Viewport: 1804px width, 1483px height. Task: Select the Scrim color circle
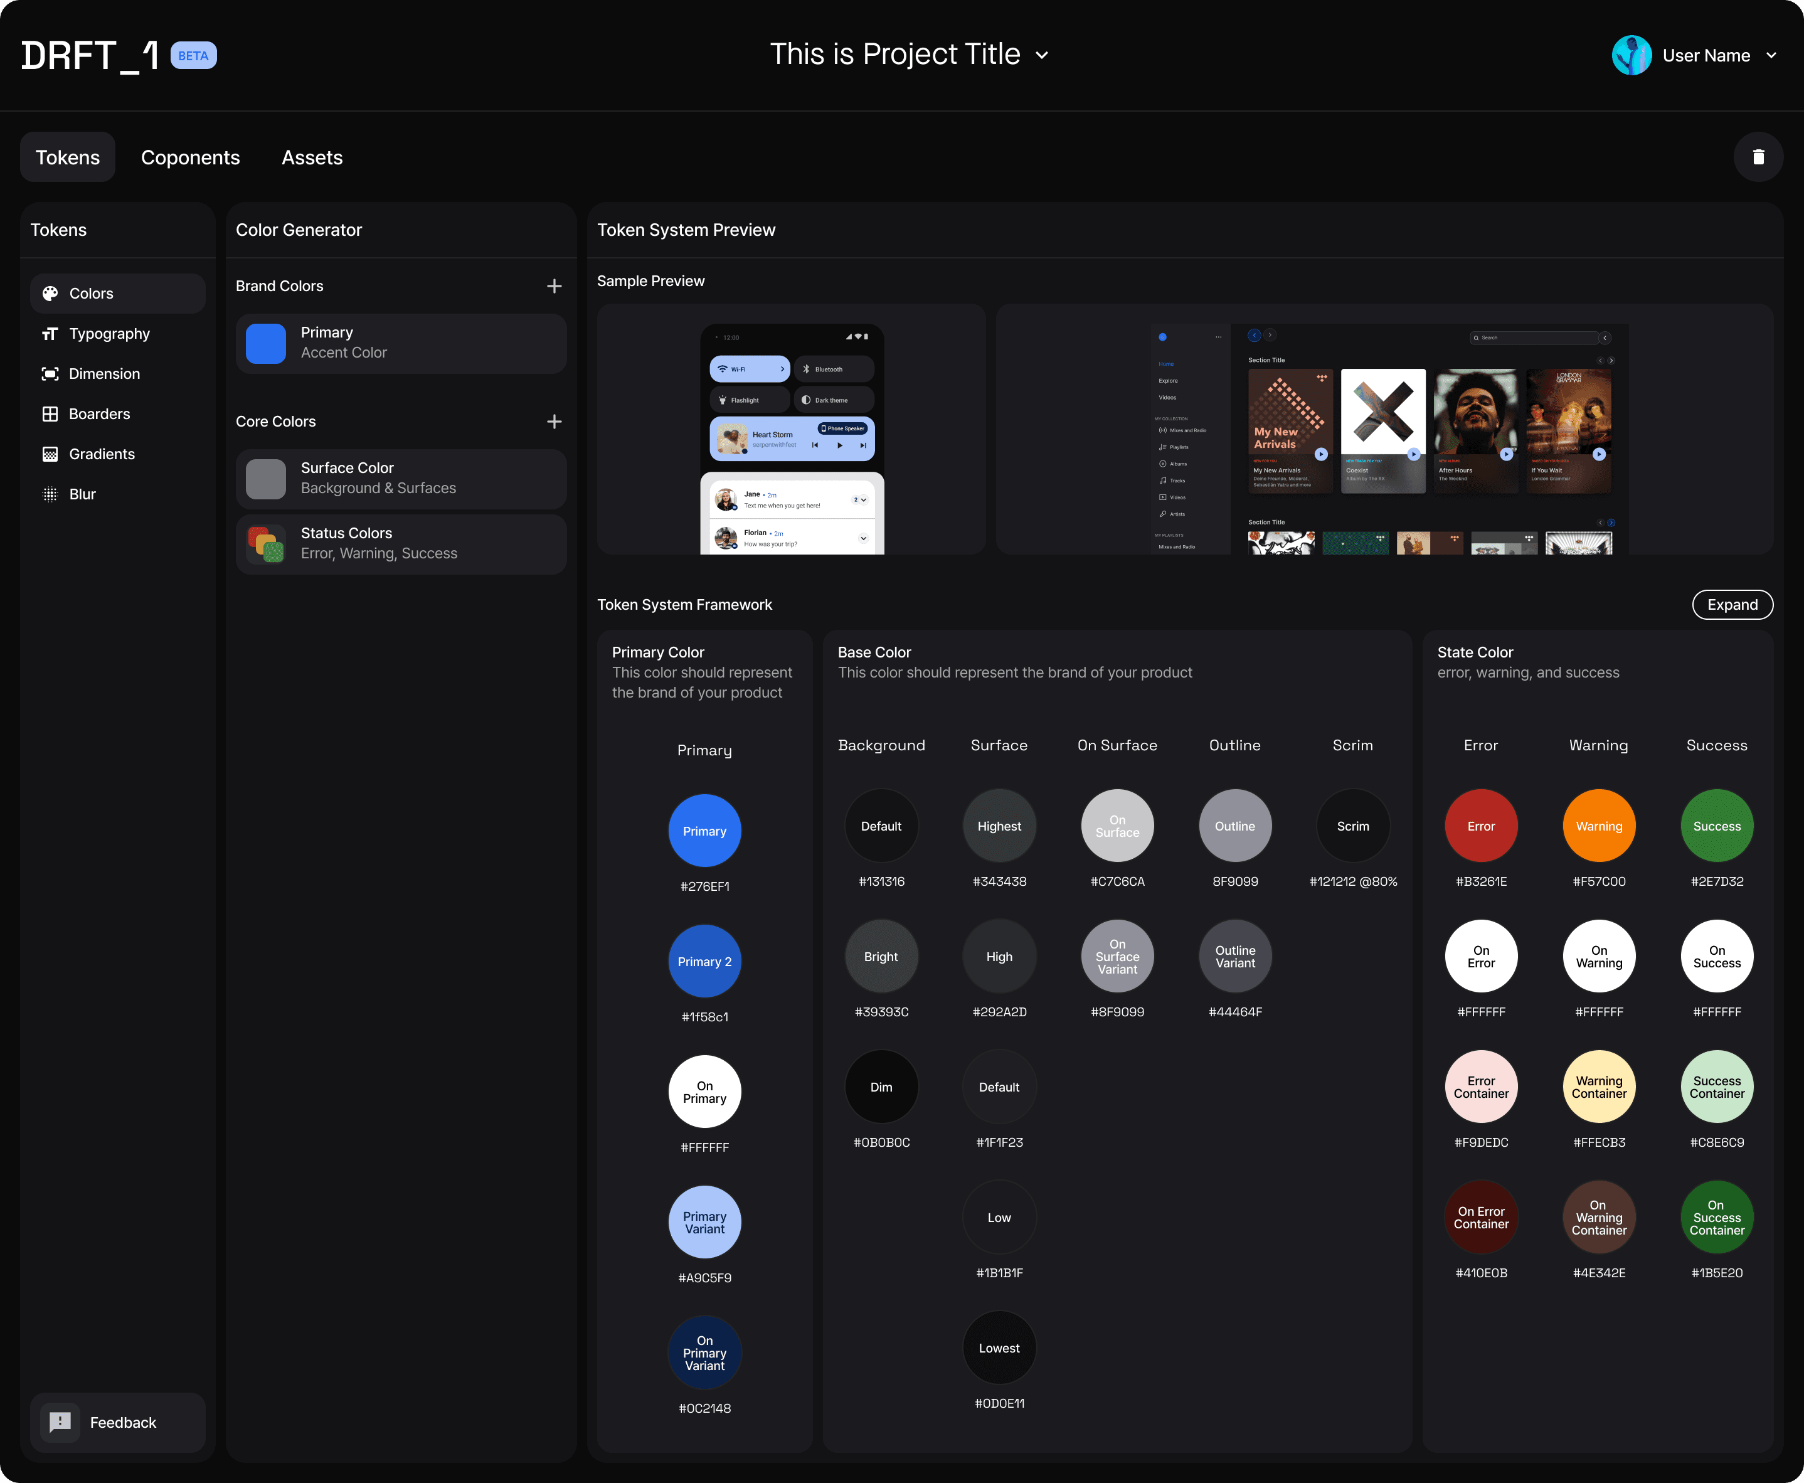pyautogui.click(x=1353, y=826)
